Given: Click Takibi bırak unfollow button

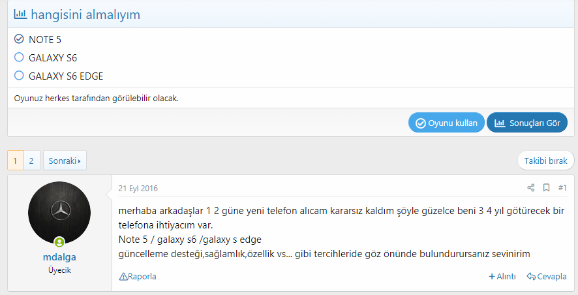Looking at the screenshot, I should click(546, 161).
